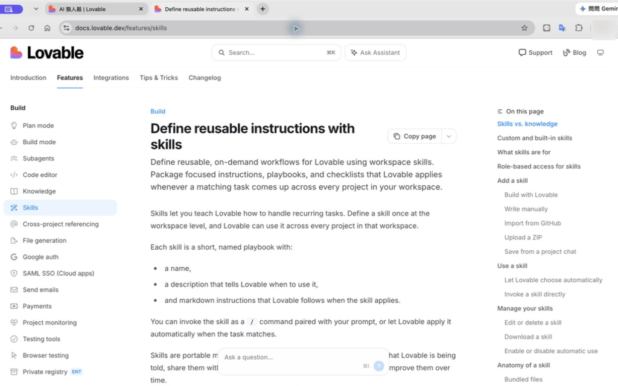
Task: Submit question with the blue arrow button
Action: [379, 366]
